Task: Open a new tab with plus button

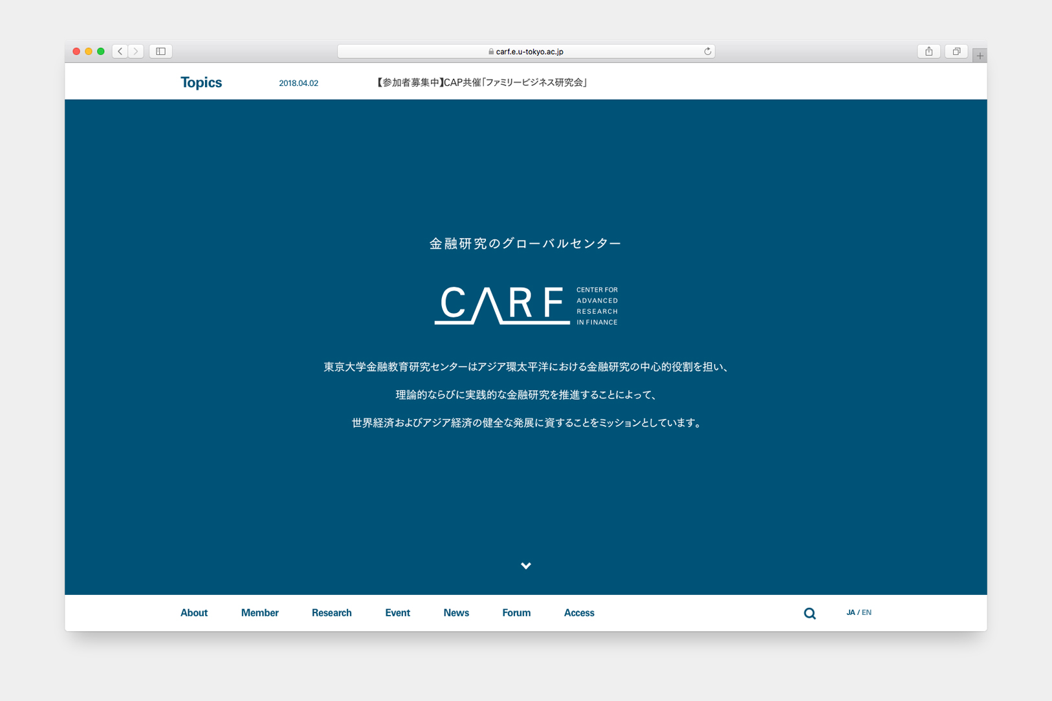Action: point(980,56)
